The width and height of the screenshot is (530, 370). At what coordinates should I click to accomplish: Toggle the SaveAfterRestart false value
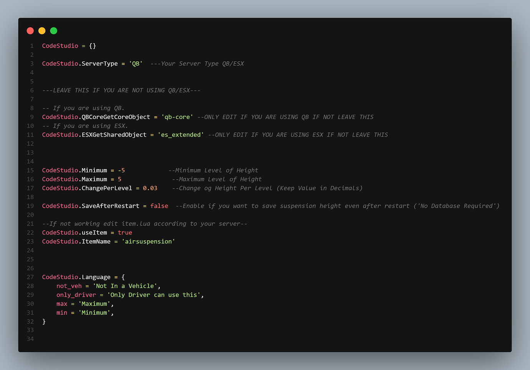pos(159,206)
